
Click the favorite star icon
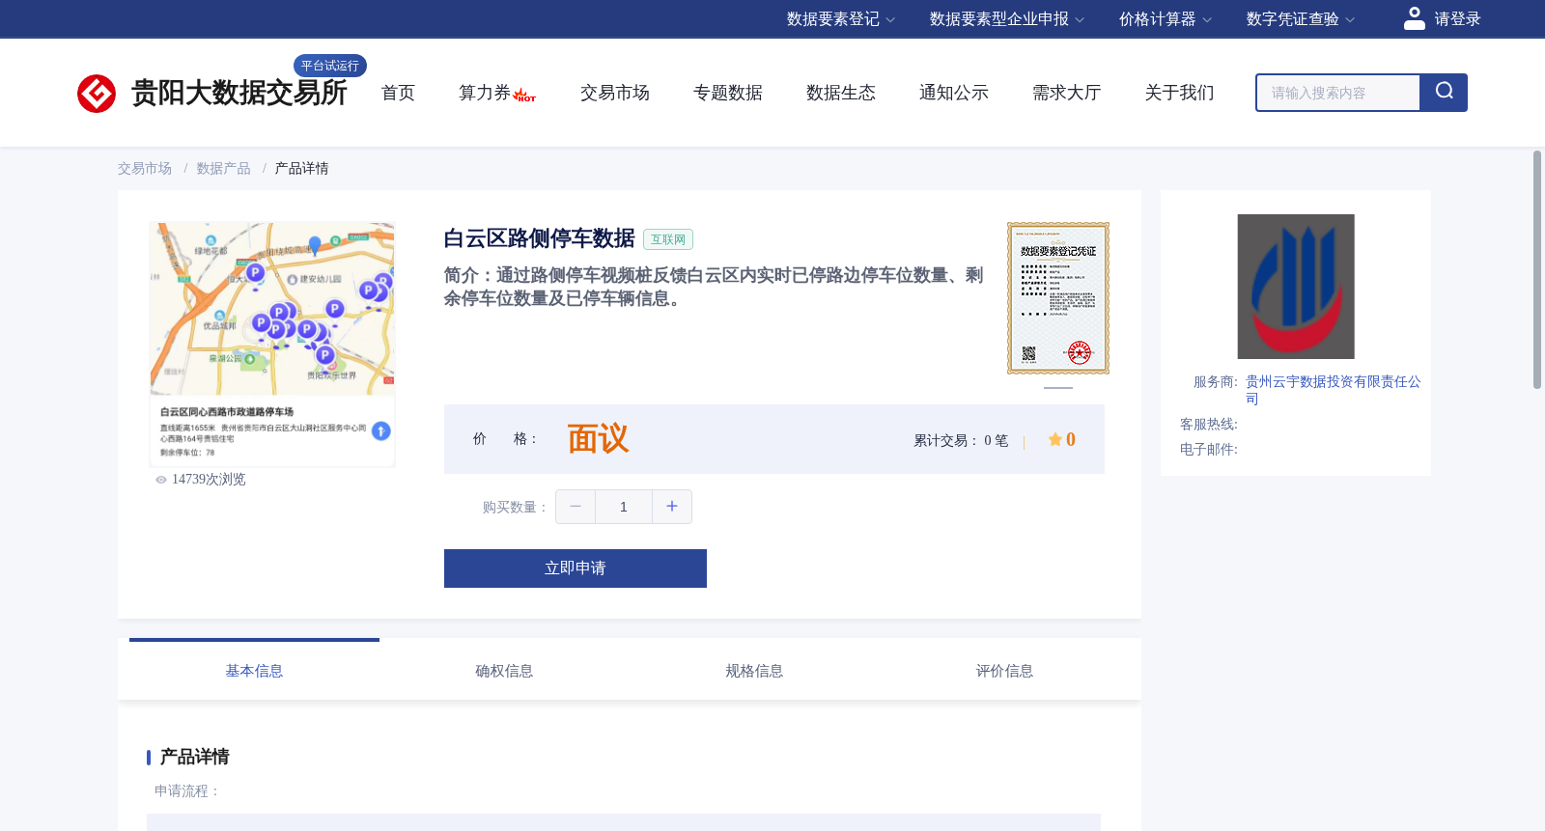point(1055,439)
